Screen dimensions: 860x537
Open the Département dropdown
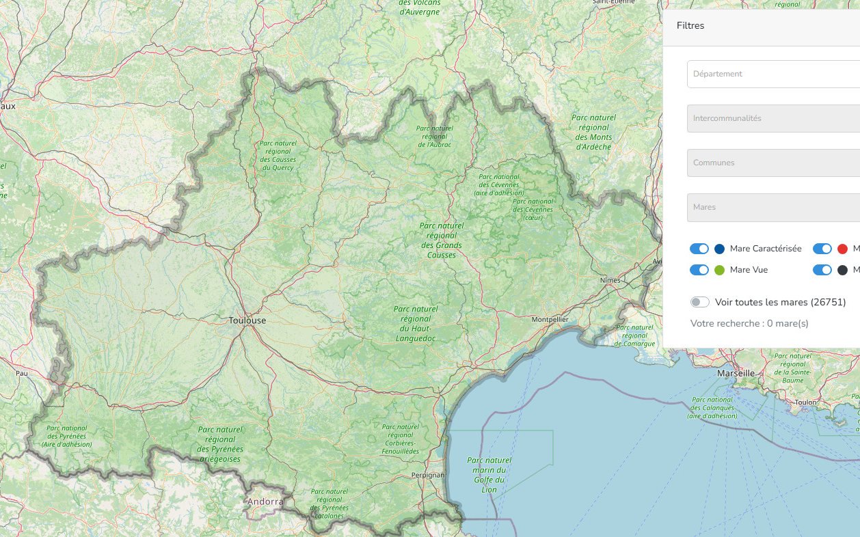tap(772, 74)
